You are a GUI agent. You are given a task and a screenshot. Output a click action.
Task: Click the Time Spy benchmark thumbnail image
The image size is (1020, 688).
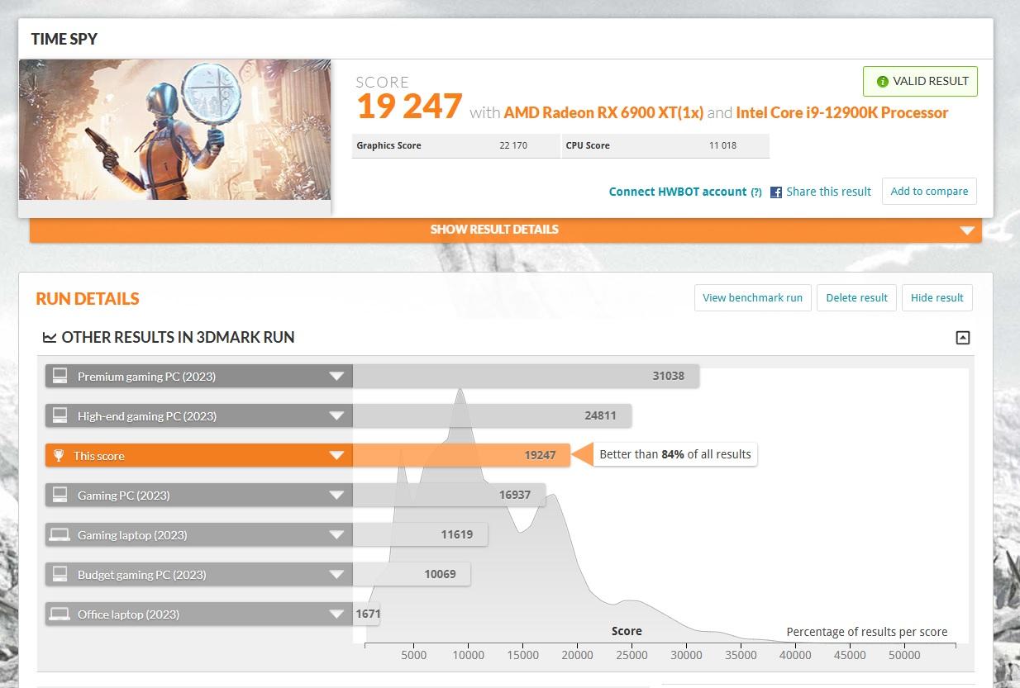174,130
